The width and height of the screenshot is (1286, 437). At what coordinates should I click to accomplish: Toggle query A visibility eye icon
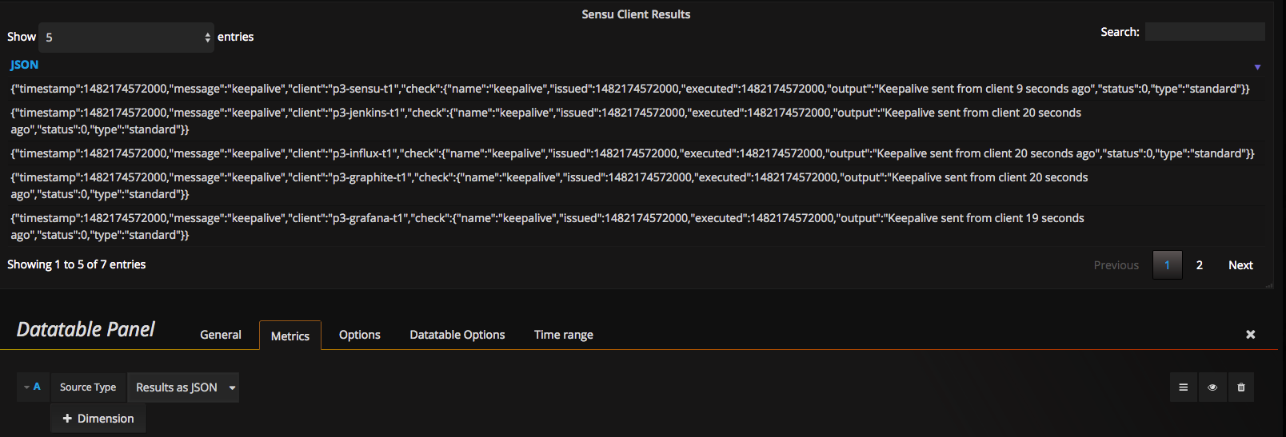tap(1212, 387)
